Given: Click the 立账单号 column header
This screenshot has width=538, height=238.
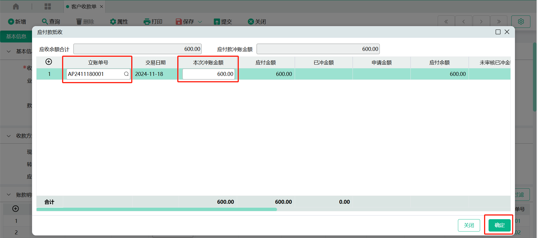Looking at the screenshot, I should [x=98, y=62].
